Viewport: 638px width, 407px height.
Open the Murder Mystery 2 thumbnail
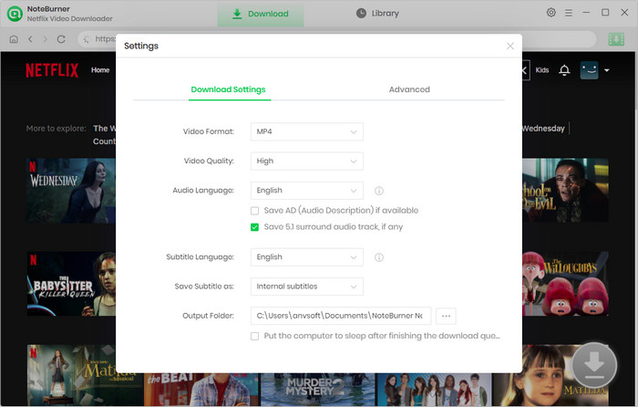pos(318,390)
